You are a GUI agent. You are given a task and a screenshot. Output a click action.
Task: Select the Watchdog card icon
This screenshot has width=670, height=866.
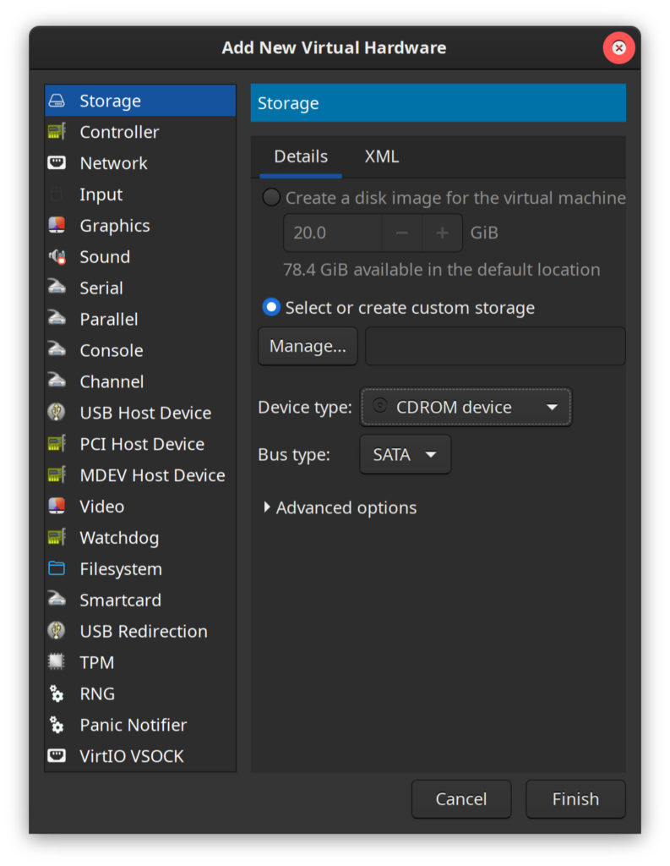[x=57, y=538]
